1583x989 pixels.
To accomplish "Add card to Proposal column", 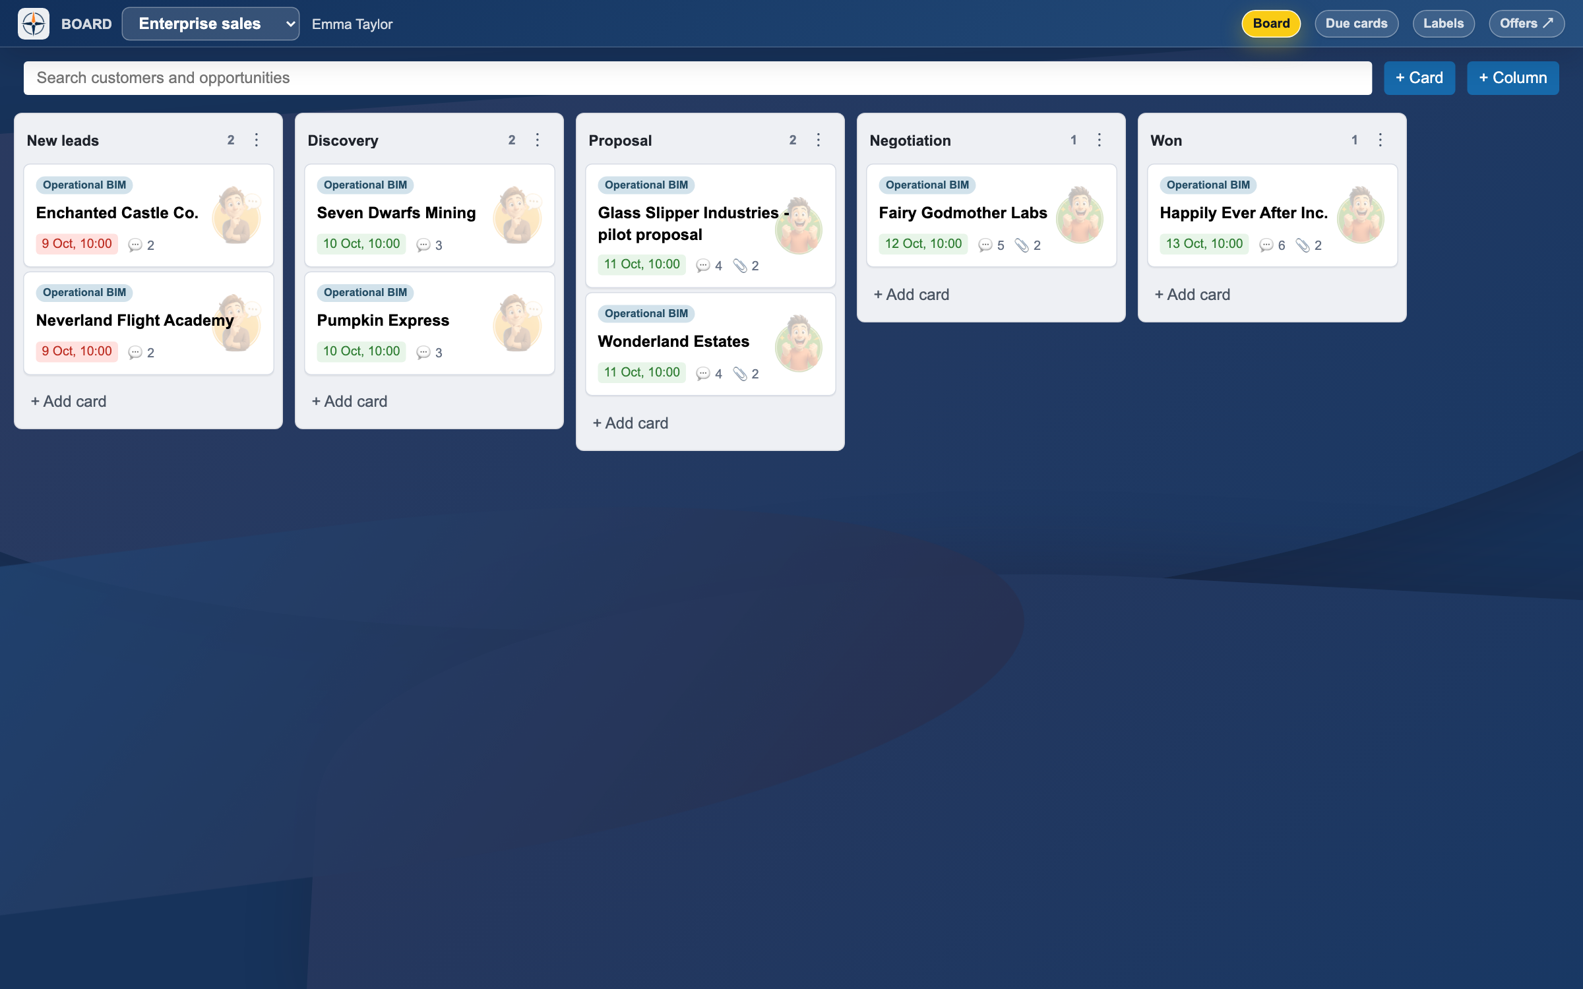I will [631, 423].
